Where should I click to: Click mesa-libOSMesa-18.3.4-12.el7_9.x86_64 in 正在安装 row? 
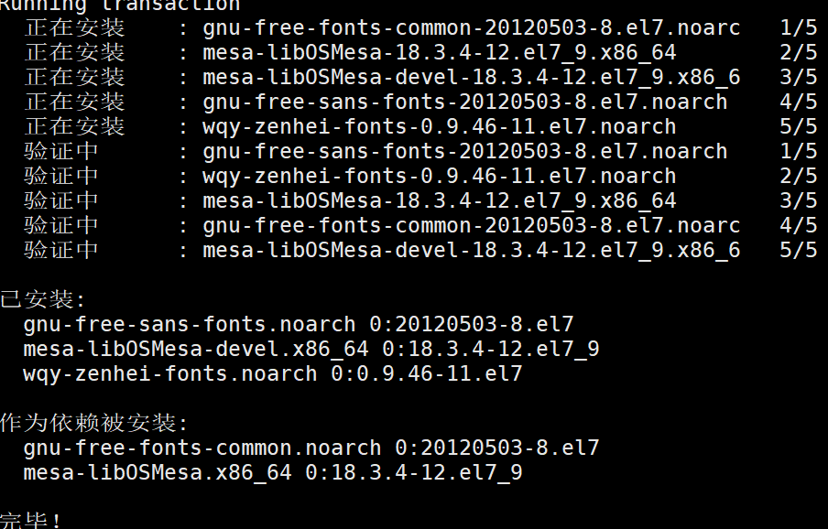click(440, 53)
